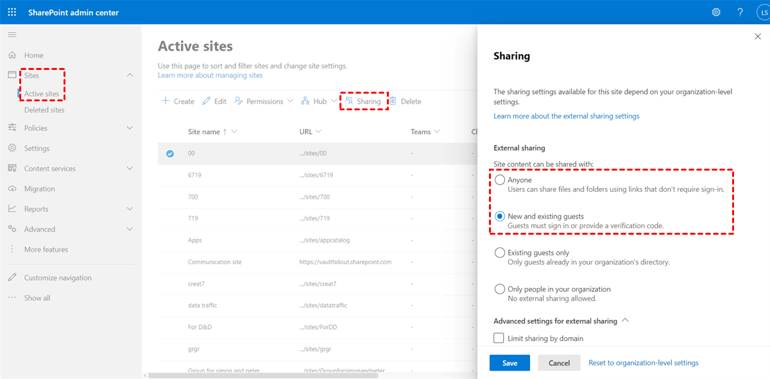770x379 pixels.
Task: Collapse Advanced settings for external sharing
Action: pos(626,321)
